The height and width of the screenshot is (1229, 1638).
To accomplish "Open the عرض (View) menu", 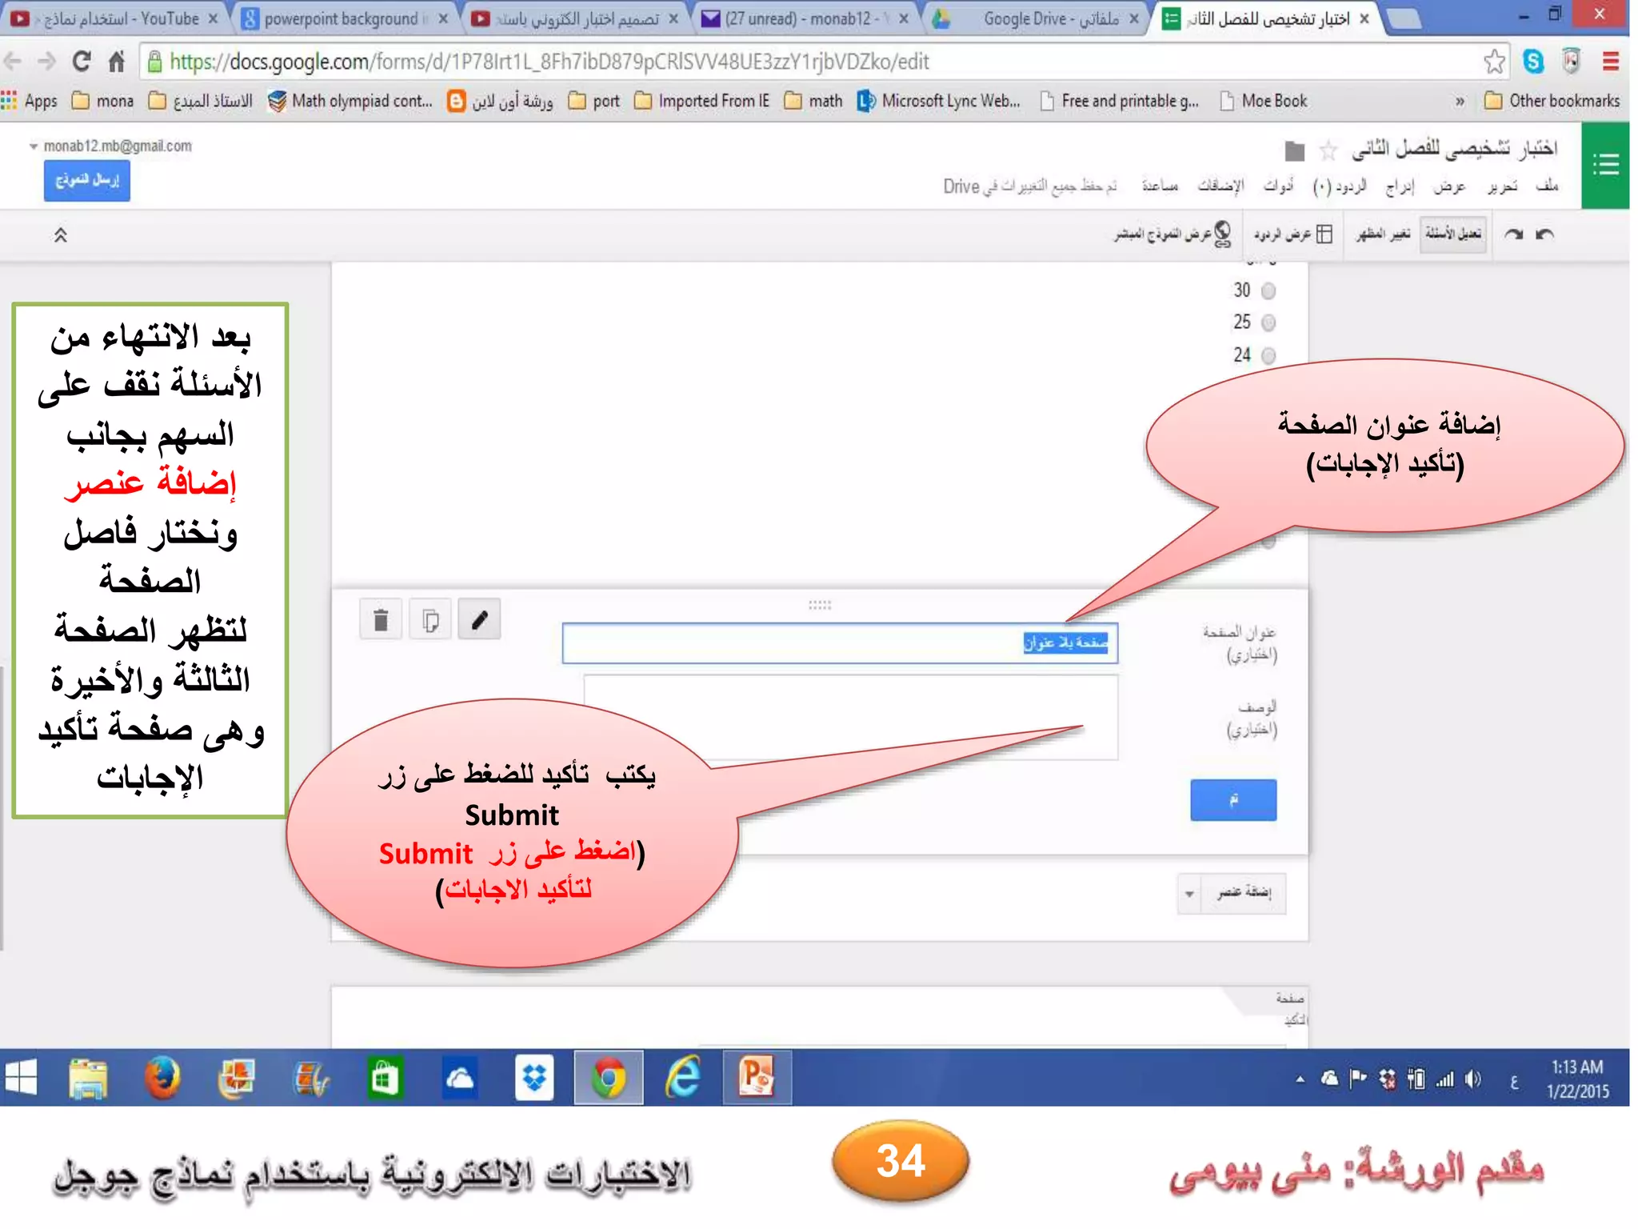I will pos(1449,186).
